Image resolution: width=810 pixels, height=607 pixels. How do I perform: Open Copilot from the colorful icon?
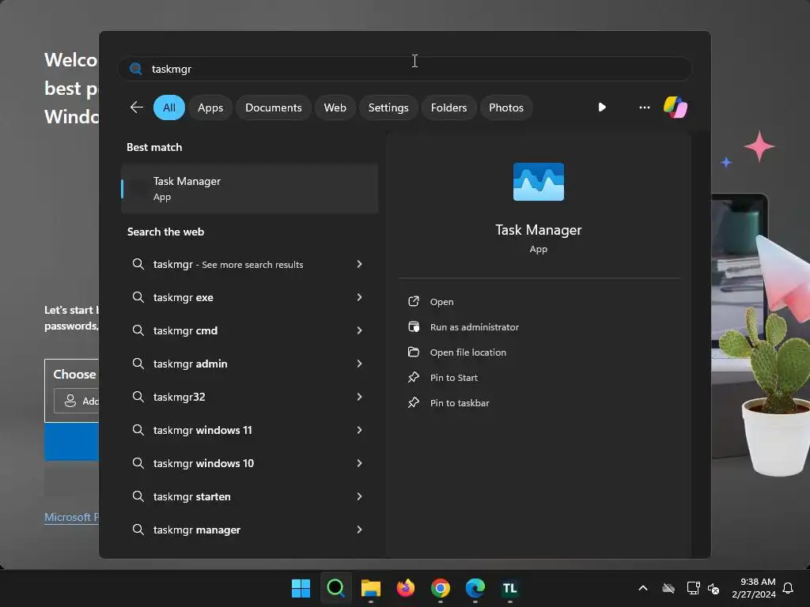coord(676,107)
